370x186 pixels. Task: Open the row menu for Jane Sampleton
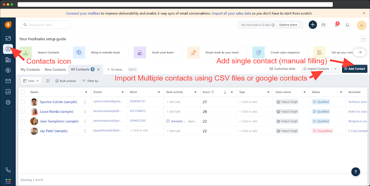point(85,121)
